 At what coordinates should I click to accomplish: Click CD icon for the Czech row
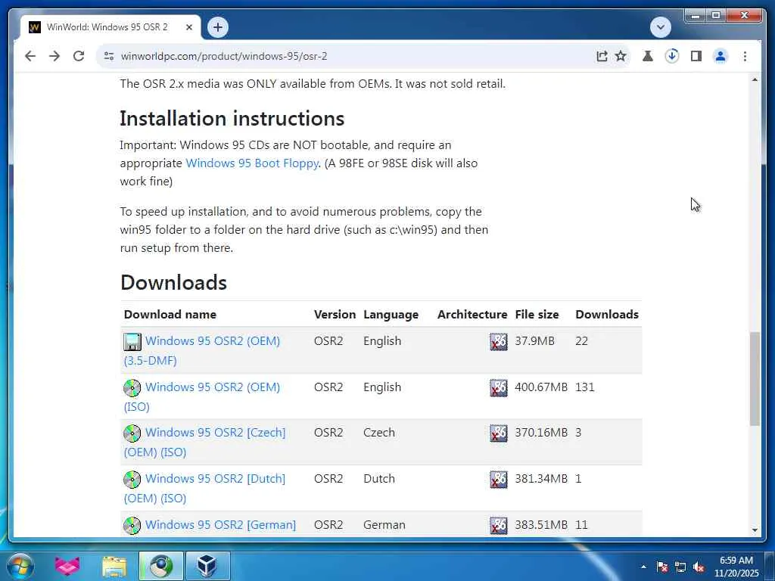point(132,433)
